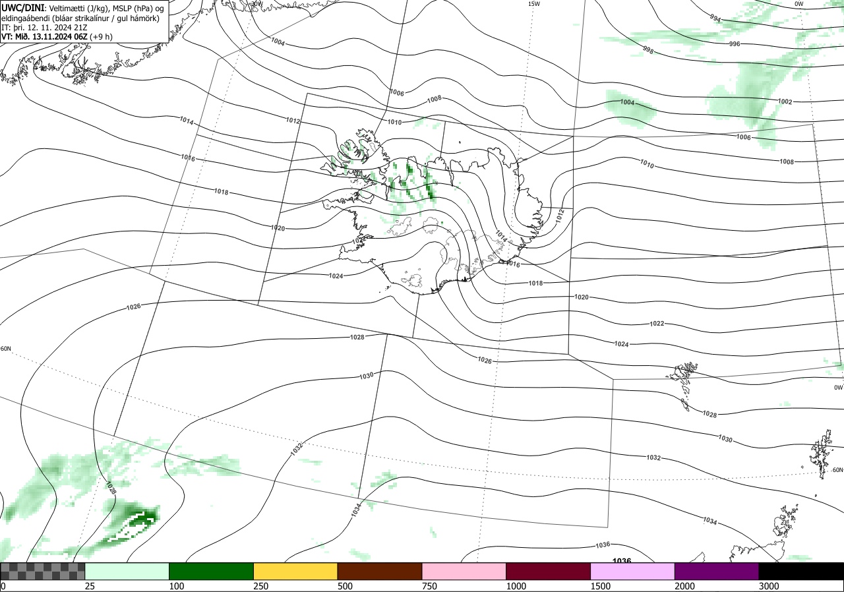
Task: Click the light pink 750–1000 legend swatch
Action: (x=464, y=571)
